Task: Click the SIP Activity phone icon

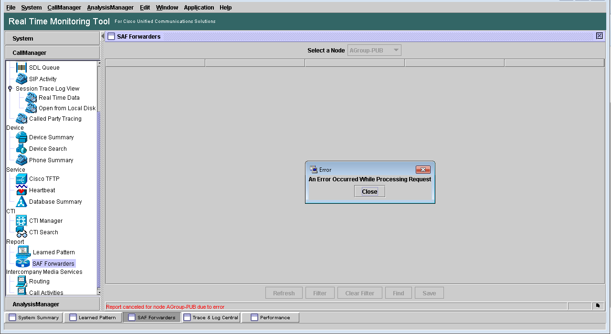Action: (21, 79)
